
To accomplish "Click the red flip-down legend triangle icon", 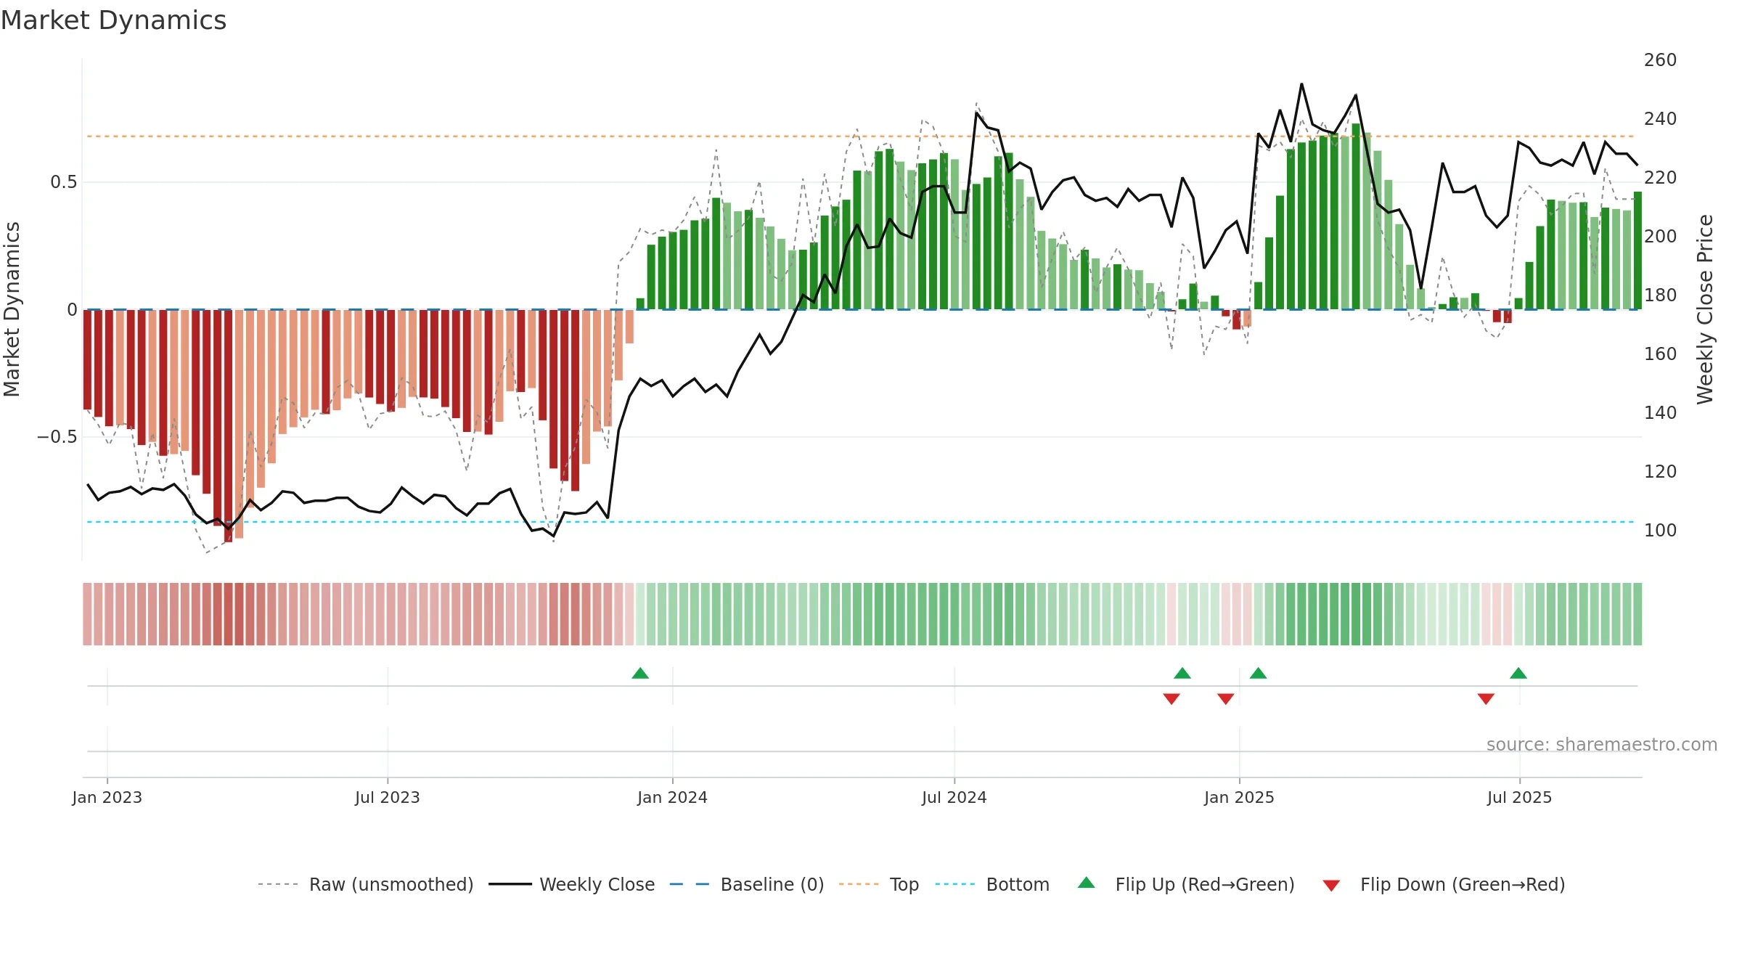I will pyautogui.click(x=1331, y=886).
